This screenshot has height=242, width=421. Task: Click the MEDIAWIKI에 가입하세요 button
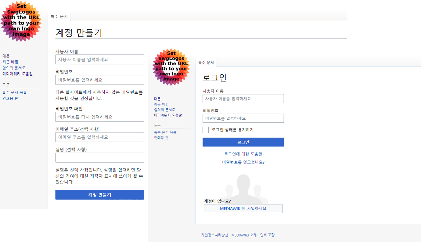tap(243, 208)
